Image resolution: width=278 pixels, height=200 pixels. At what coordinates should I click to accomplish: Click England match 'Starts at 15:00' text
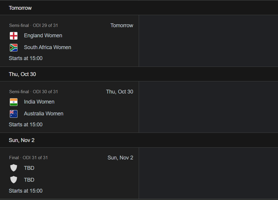coord(25,58)
